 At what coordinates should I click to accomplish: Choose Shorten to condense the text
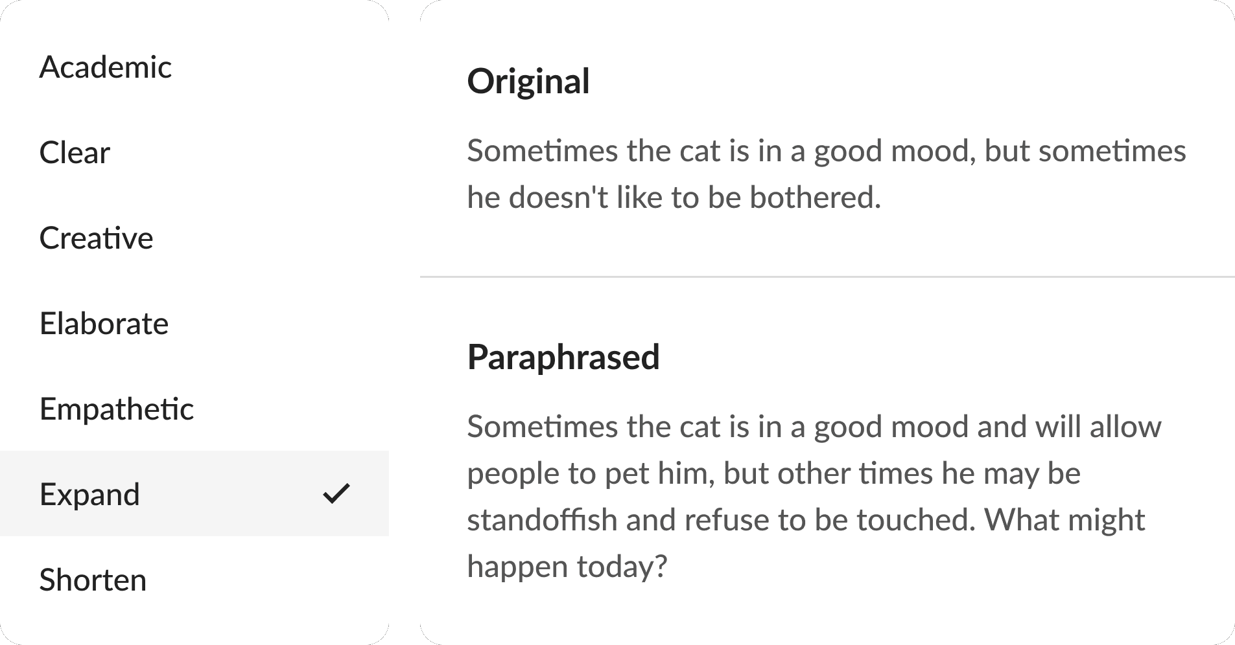93,580
